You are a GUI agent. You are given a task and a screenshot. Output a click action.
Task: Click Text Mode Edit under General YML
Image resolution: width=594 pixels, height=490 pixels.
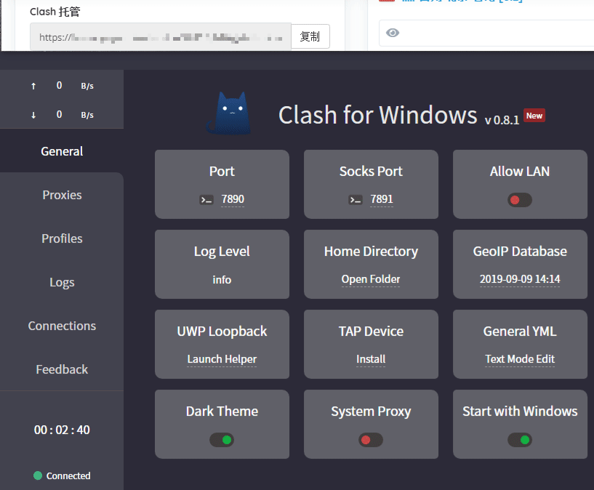coord(520,359)
